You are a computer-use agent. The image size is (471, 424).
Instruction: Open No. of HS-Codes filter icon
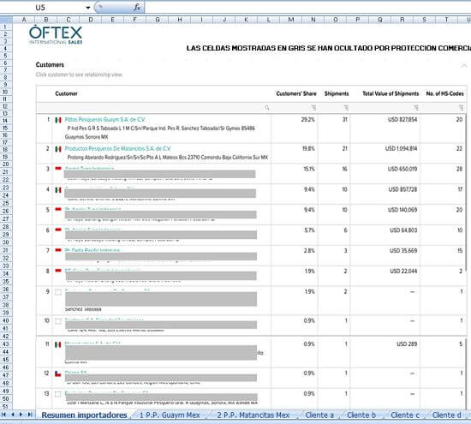461,108
